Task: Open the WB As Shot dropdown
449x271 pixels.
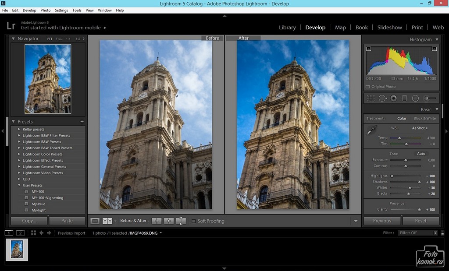Action: (420, 128)
